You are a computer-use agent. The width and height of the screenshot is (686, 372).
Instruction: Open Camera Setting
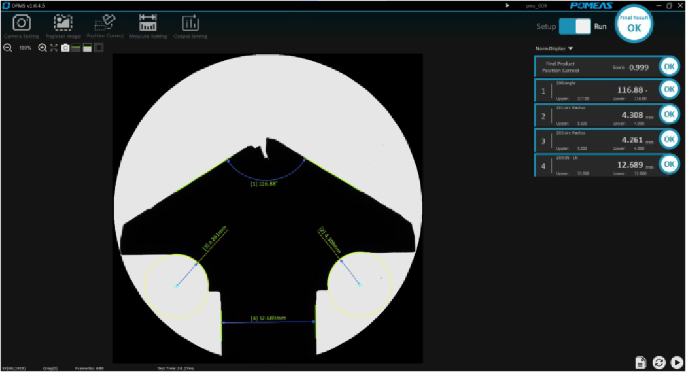point(21,26)
